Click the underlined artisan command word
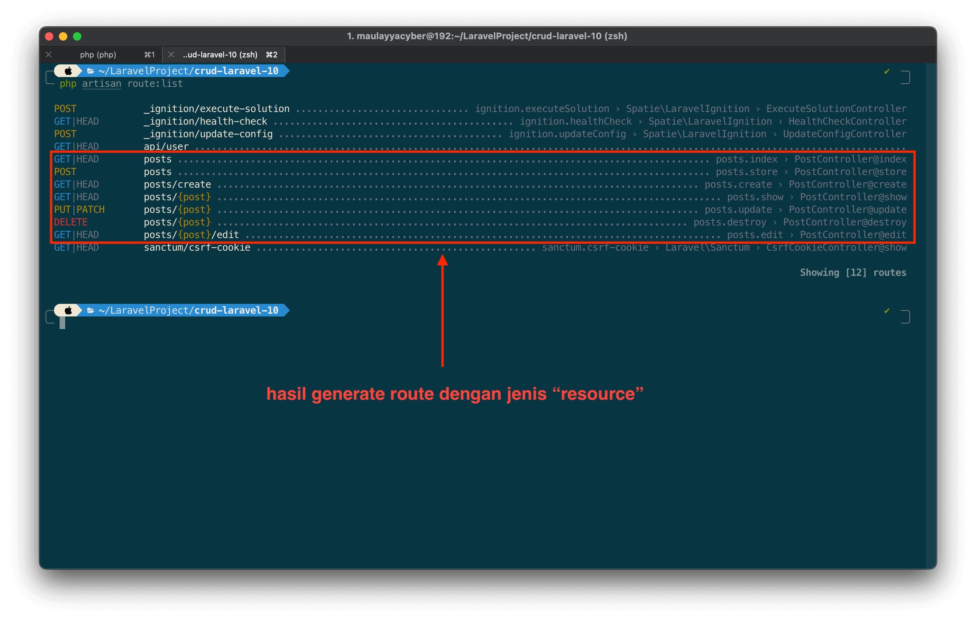976x621 pixels. click(101, 84)
